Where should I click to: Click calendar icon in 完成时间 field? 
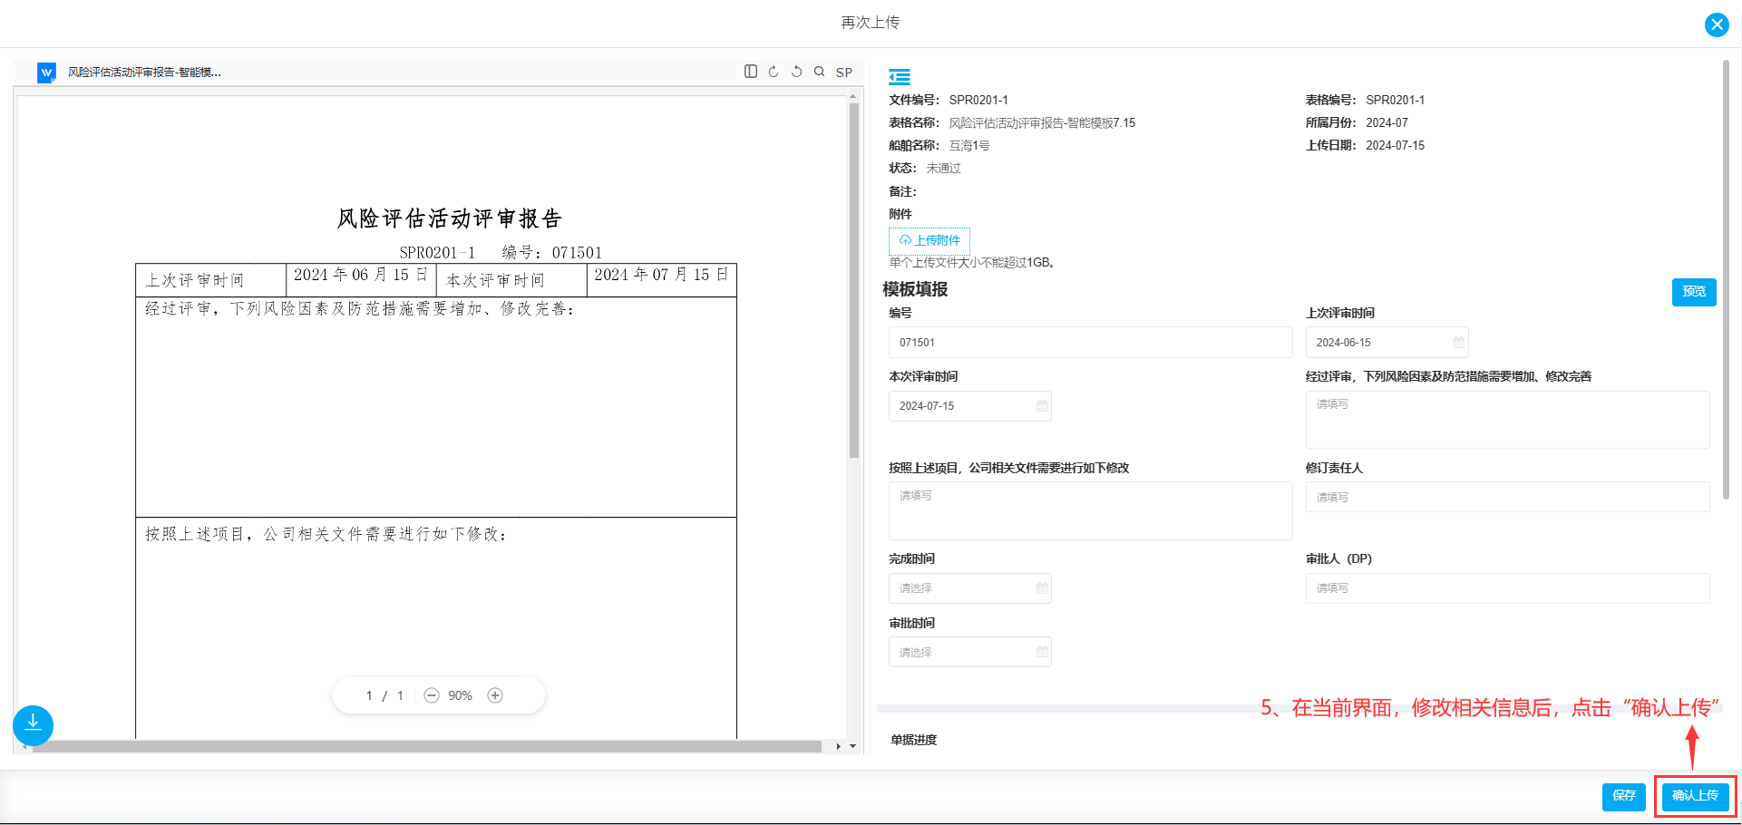point(1042,588)
